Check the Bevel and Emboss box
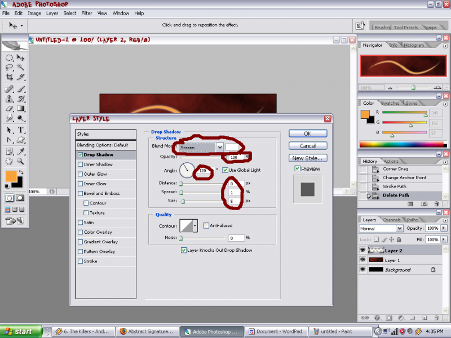Image resolution: width=451 pixels, height=338 pixels. pos(81,193)
